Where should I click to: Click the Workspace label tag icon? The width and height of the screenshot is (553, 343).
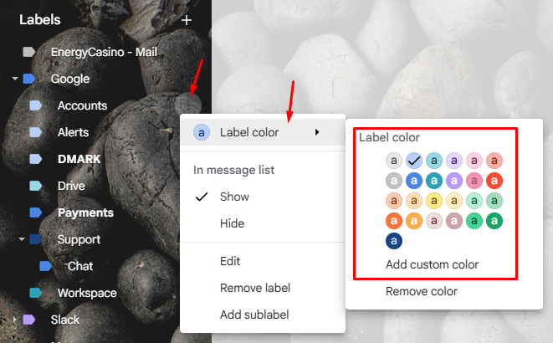pyautogui.click(x=36, y=293)
